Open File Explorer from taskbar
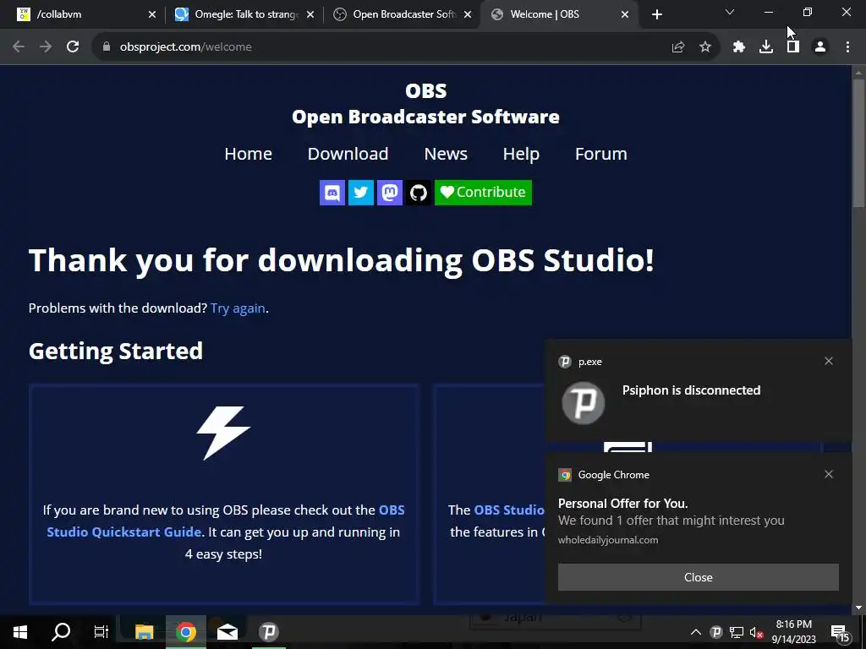The width and height of the screenshot is (866, 649). click(144, 632)
